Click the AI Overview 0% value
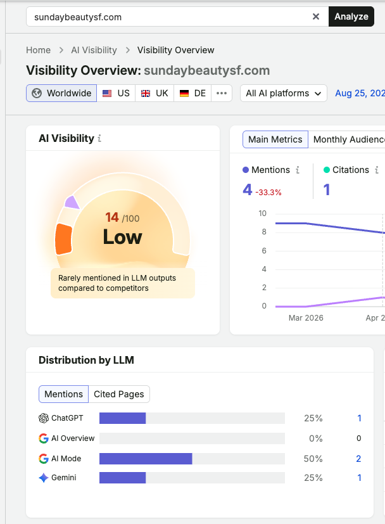This screenshot has width=385, height=524. pos(315,438)
